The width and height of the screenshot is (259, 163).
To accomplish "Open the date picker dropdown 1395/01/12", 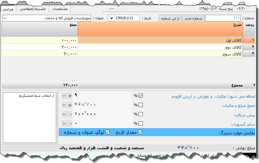I will click(x=111, y=18).
